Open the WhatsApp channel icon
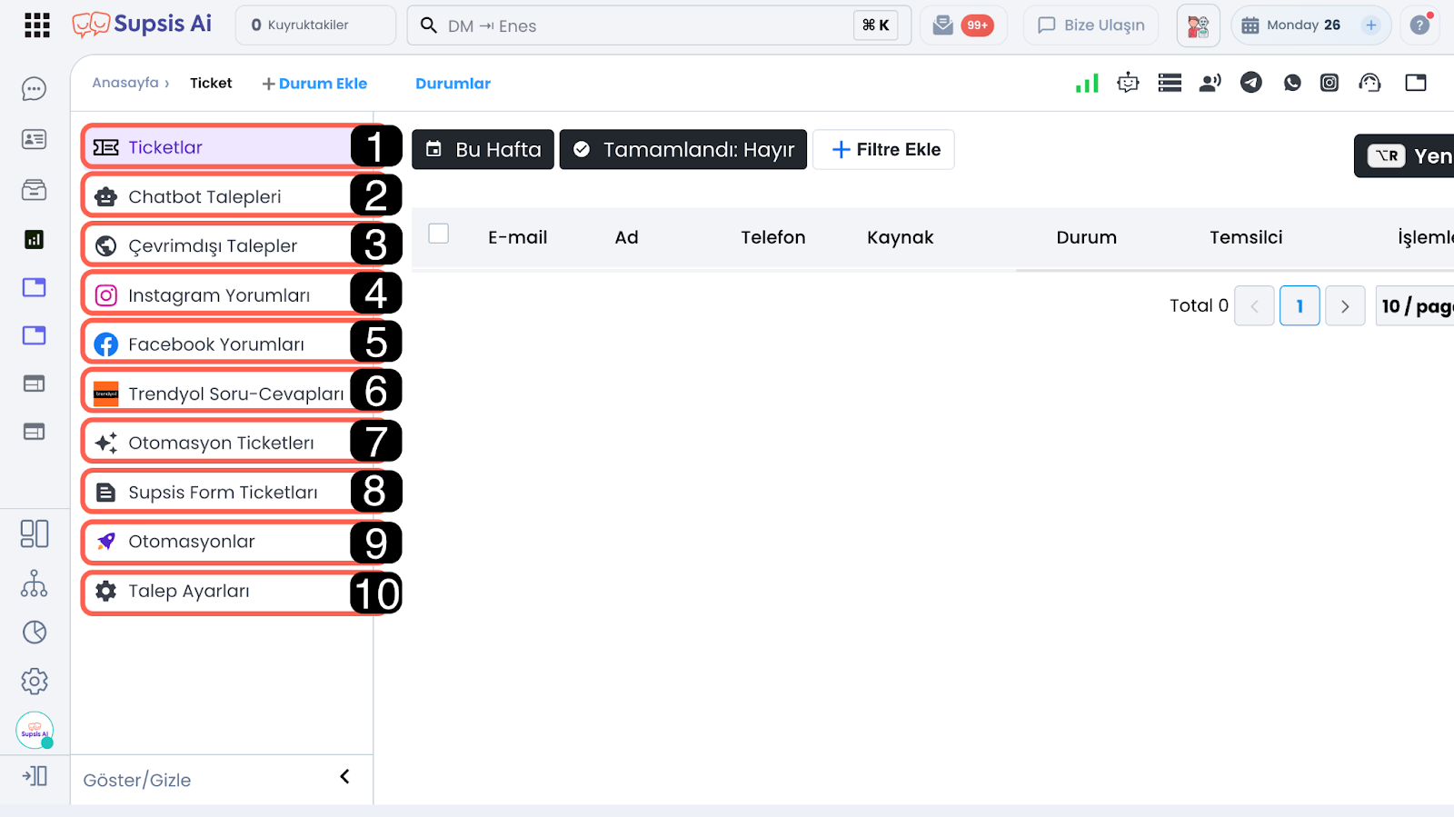 1292,83
